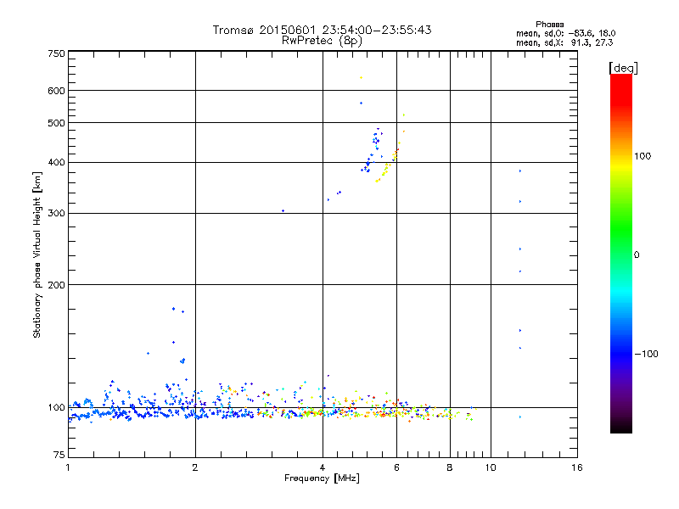Pick the black bottom end of the colorbar
679x509 pixels.
click(x=620, y=428)
